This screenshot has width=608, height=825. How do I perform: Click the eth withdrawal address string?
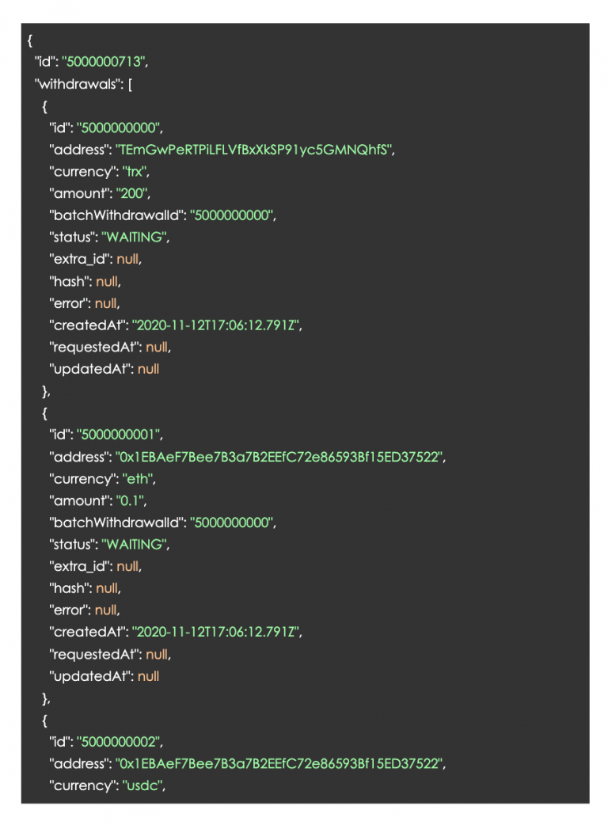[279, 457]
